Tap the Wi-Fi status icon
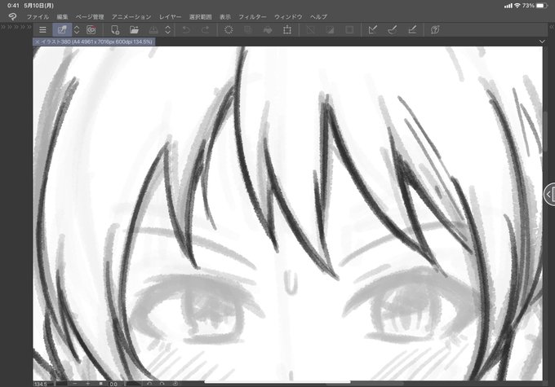 (x=517, y=6)
